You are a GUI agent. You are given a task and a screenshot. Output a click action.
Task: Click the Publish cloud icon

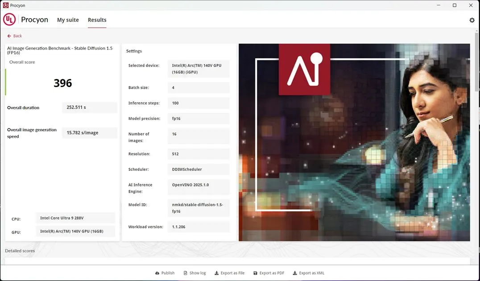coord(157,273)
